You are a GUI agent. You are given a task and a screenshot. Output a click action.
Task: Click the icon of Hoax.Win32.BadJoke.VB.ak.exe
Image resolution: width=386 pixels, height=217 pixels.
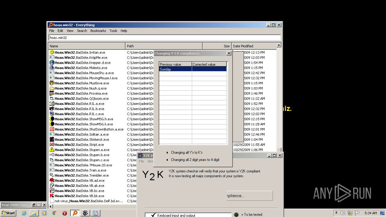click(x=52, y=186)
